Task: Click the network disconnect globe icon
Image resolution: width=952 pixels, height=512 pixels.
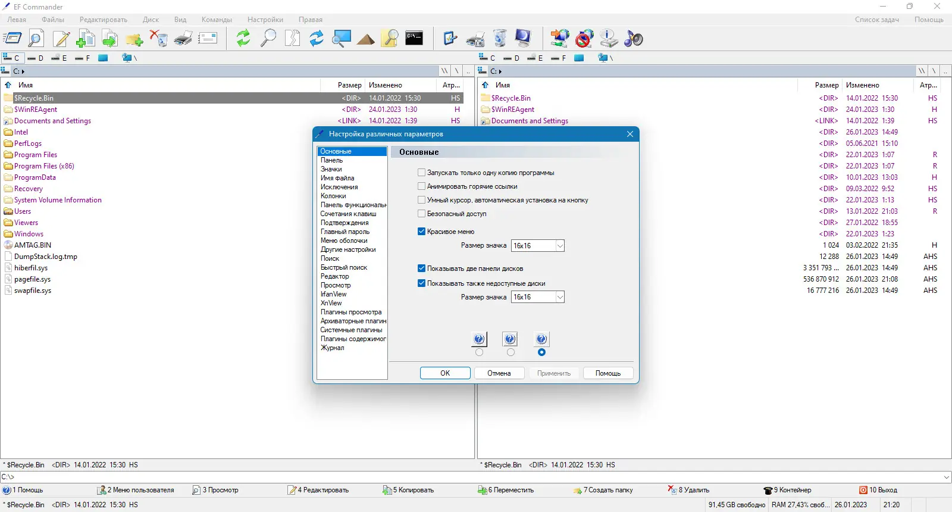Action: [x=584, y=39]
